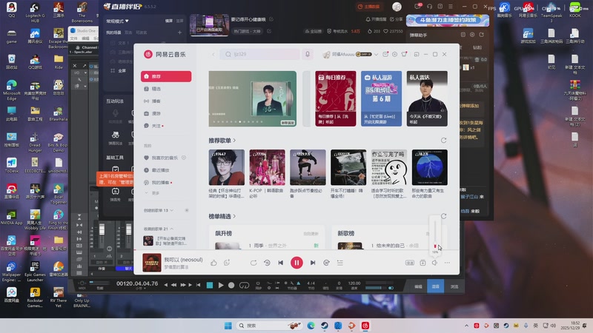Open the skin shirt icon in NetEase header
This screenshot has height=333, width=593.
click(404, 54)
